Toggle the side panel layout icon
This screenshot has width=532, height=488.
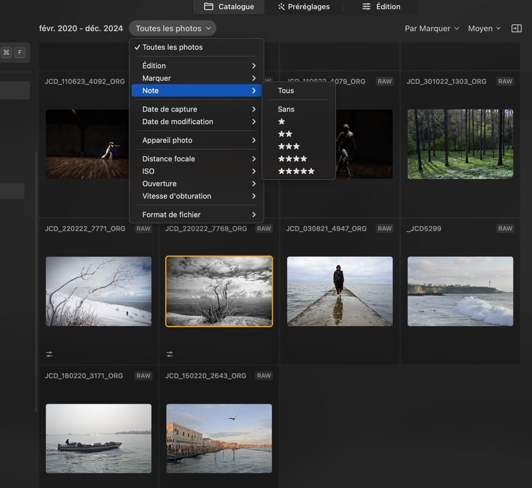point(516,28)
